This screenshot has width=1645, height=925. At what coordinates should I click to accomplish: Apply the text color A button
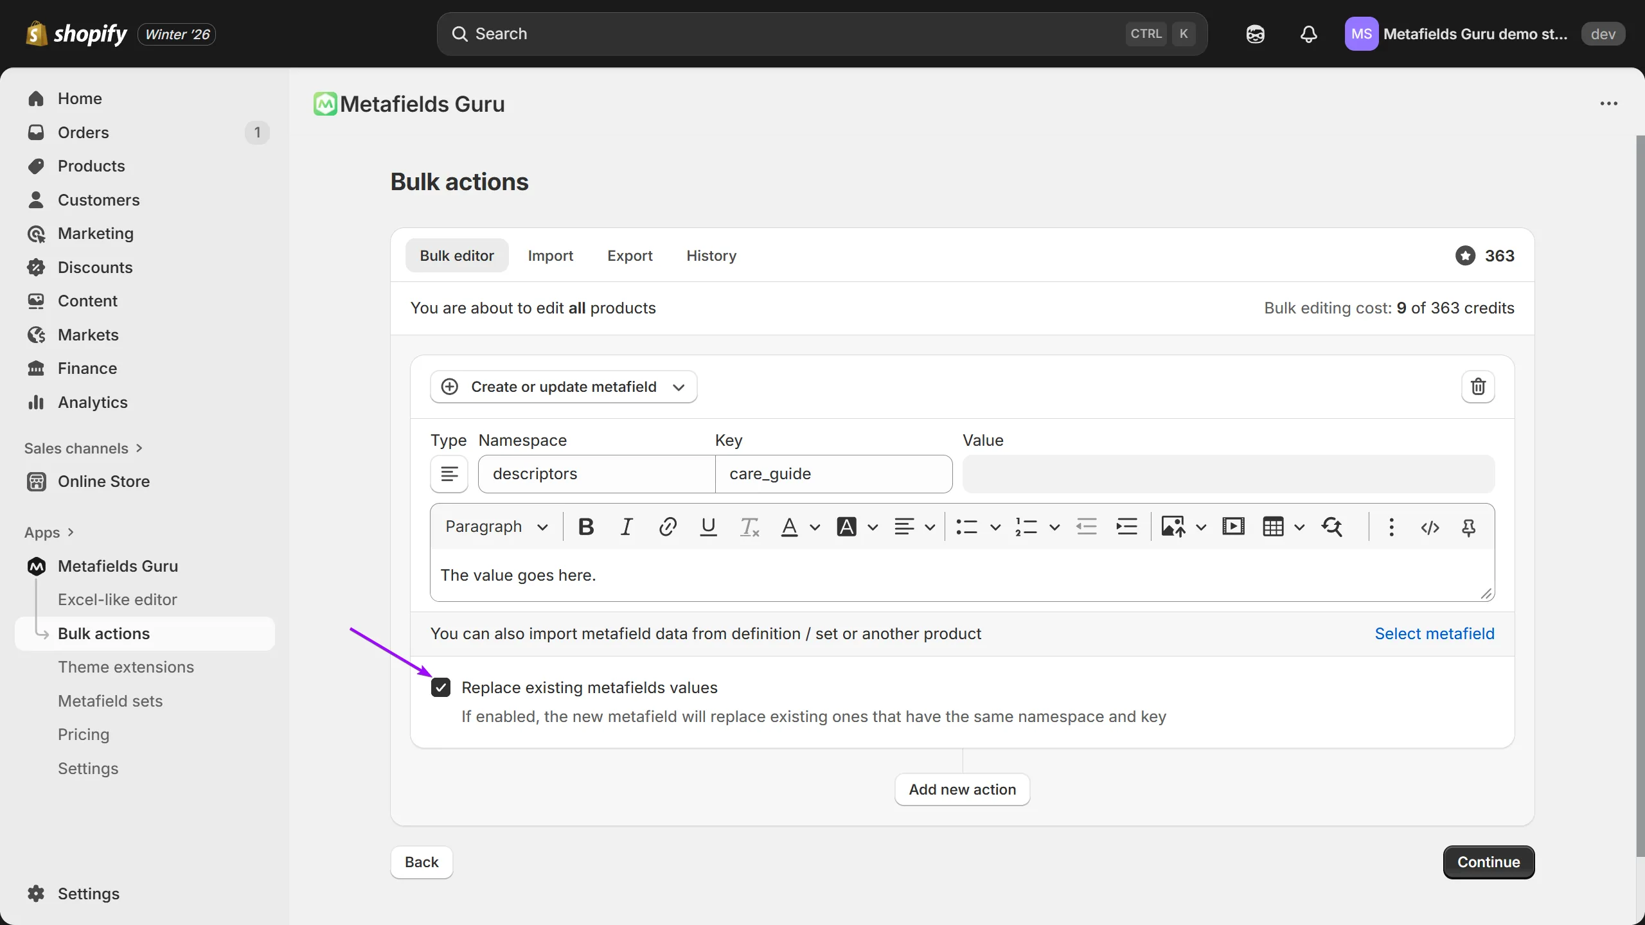pos(789,527)
